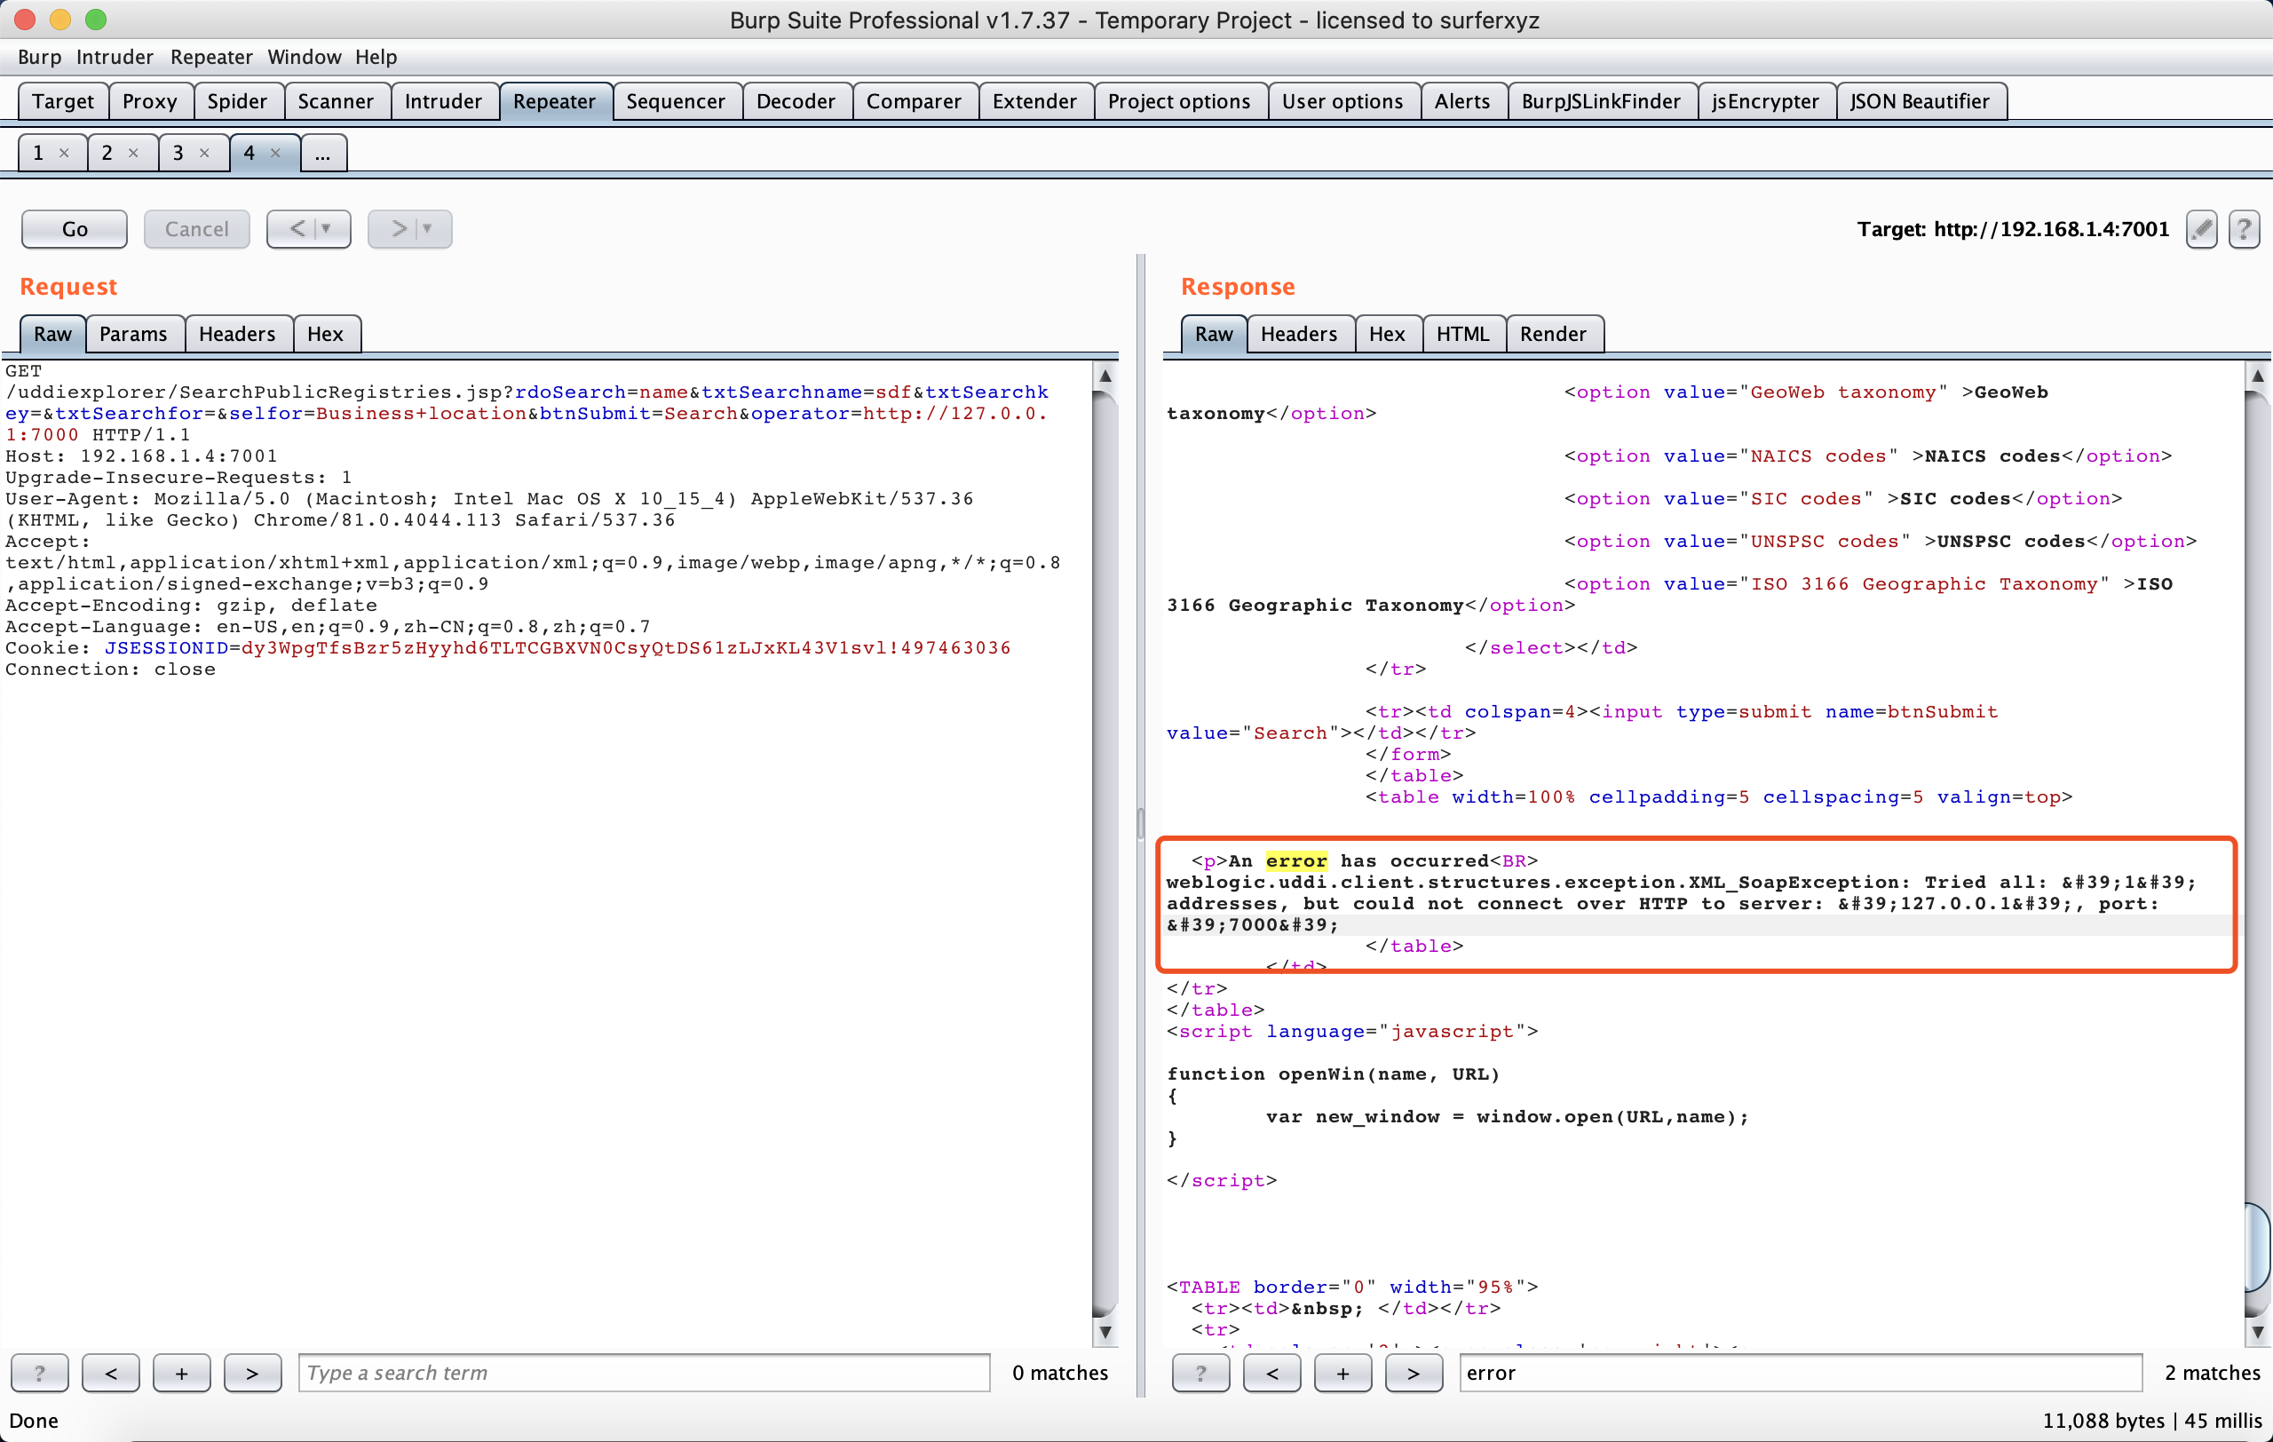Close Repeater tab 1 with its x

[x=64, y=153]
